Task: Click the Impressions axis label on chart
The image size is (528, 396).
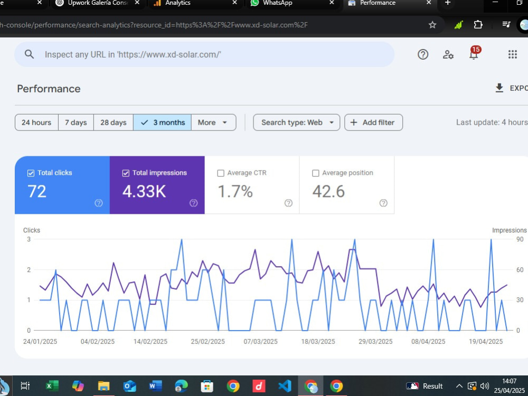Action: [509, 230]
